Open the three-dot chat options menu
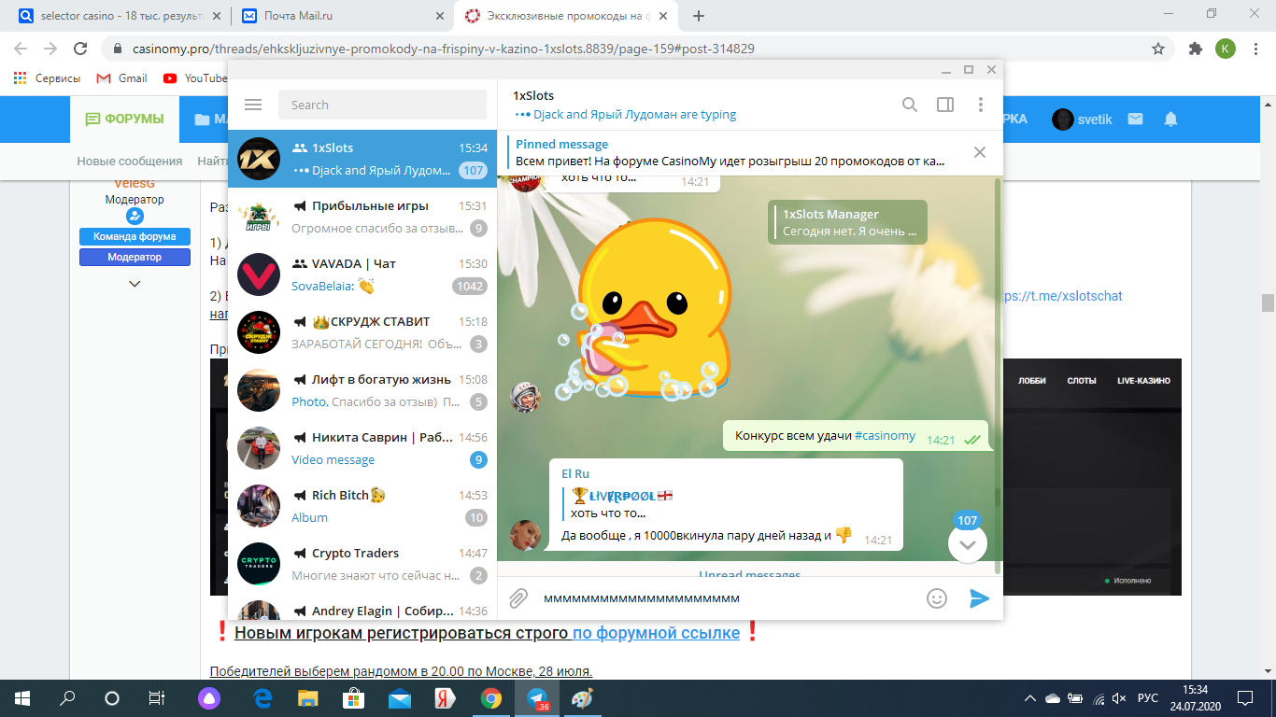This screenshot has width=1276, height=717. click(980, 105)
